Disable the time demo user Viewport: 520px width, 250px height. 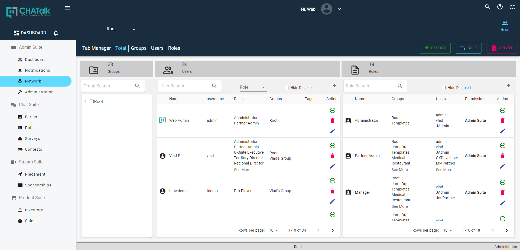333,181
